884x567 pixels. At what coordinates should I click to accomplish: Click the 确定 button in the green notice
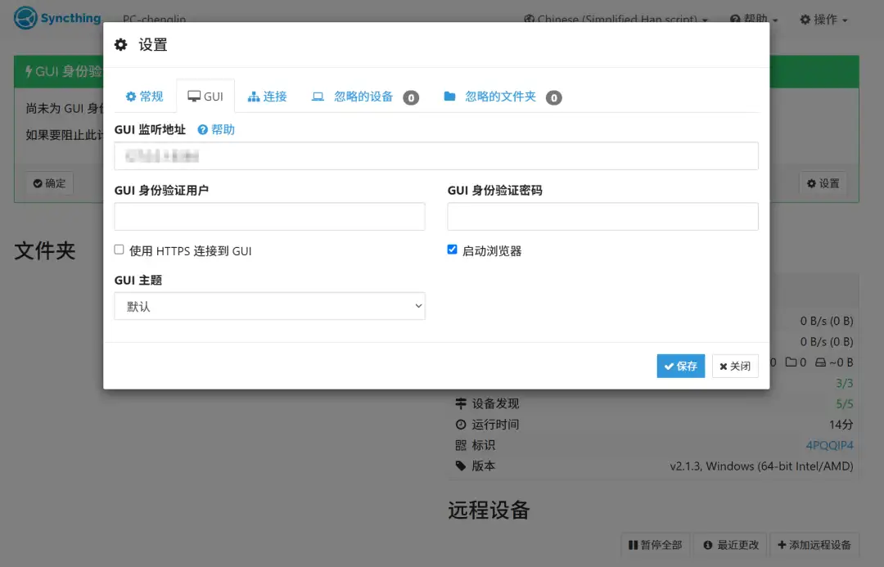[50, 183]
